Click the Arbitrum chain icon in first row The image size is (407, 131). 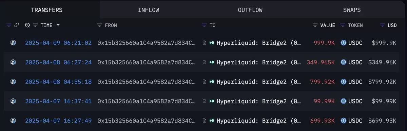click(13, 43)
